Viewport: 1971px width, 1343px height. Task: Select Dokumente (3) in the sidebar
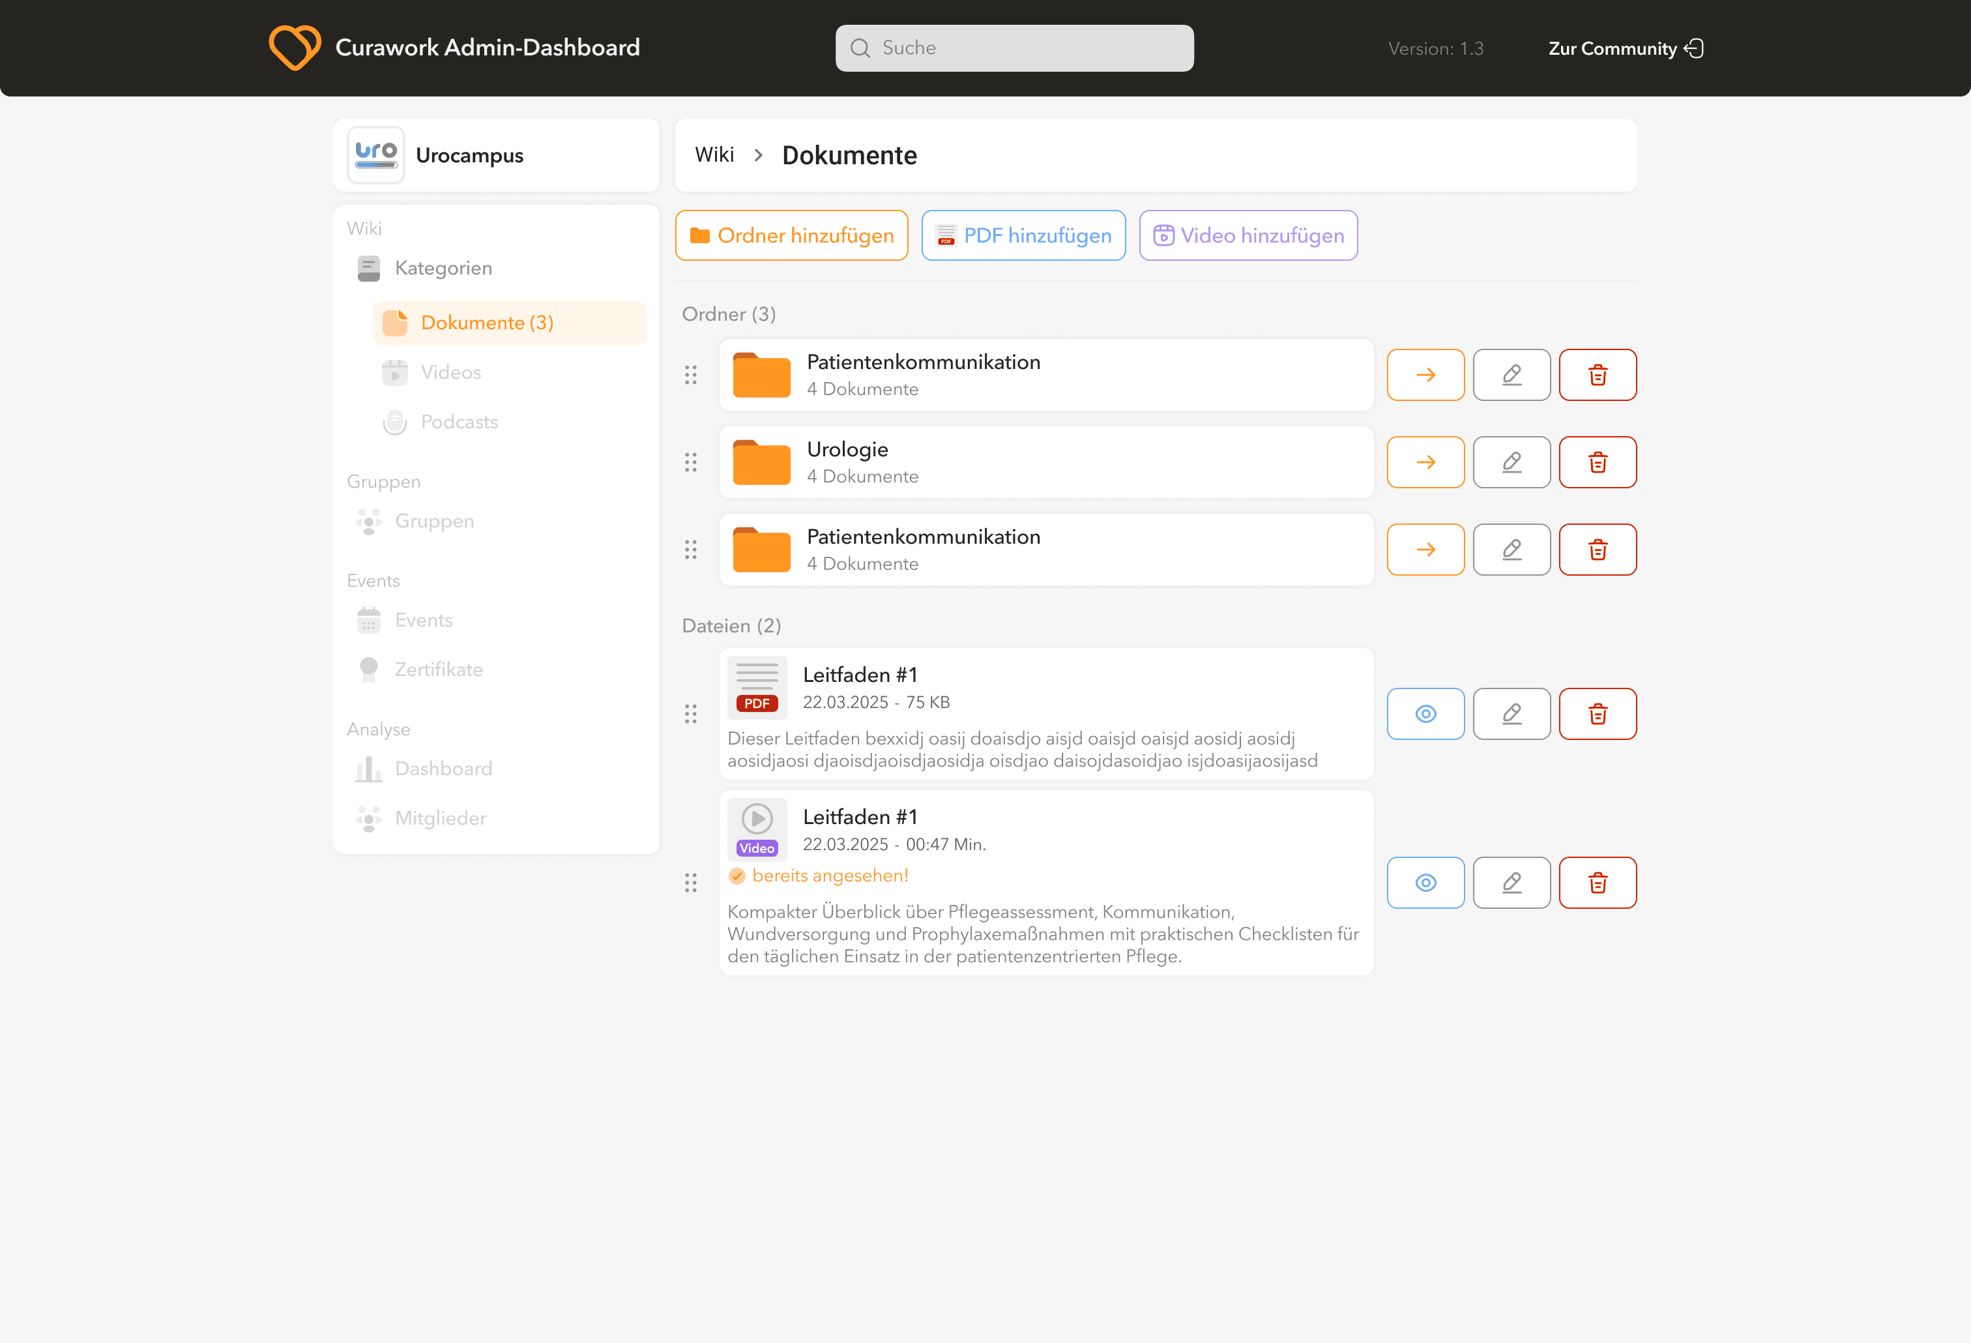coord(509,323)
